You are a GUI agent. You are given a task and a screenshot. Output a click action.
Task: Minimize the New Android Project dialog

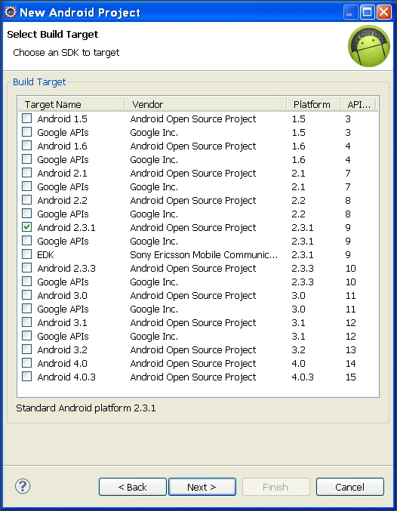pyautogui.click(x=351, y=13)
